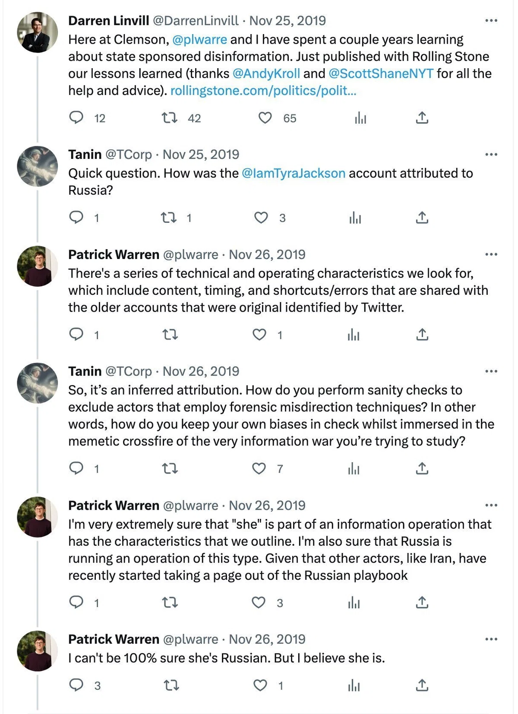Share Darren Linvill's tweet via upload icon
518x714 pixels.
(x=422, y=117)
